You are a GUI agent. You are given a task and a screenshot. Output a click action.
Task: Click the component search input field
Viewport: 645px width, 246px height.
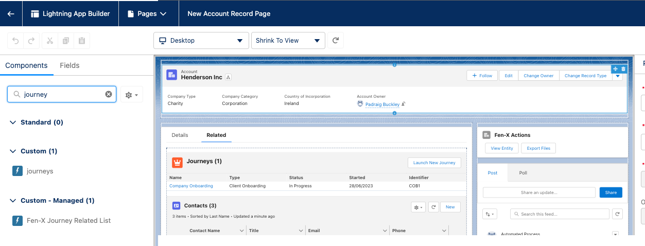point(62,94)
